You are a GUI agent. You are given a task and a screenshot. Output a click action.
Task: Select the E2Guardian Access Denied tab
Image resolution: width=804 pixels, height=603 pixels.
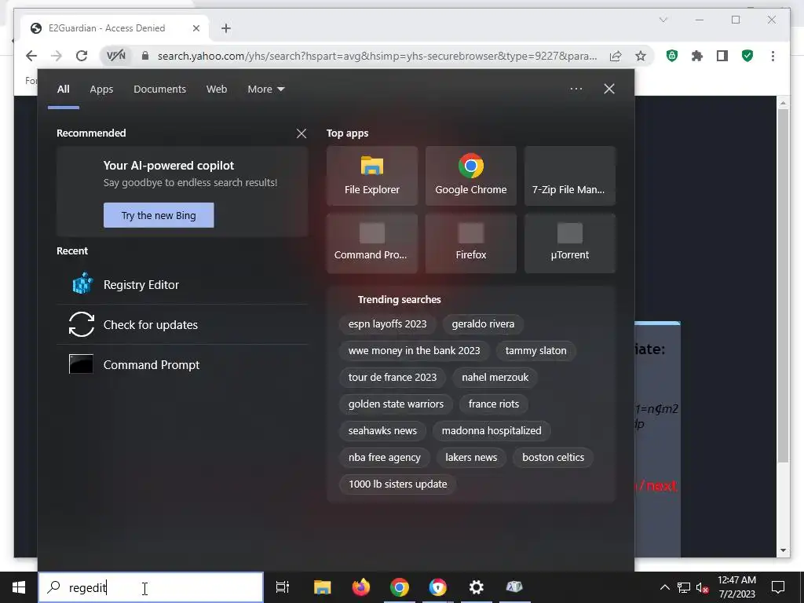click(x=115, y=28)
